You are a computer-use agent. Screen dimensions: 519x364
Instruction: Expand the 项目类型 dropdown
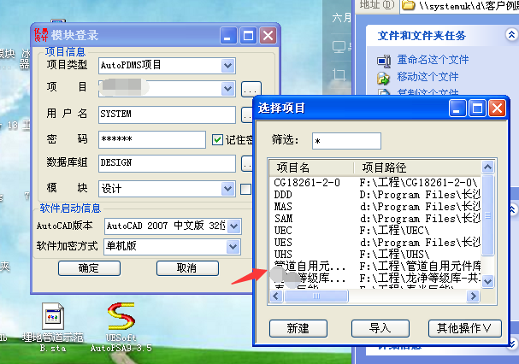click(227, 65)
